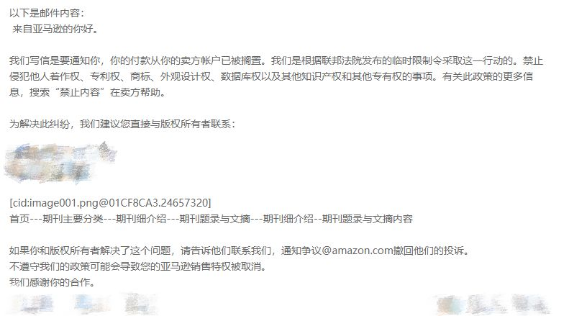Click the line starting 不遵守我们的政策
Image resolution: width=569 pixels, height=316 pixels.
click(x=138, y=266)
